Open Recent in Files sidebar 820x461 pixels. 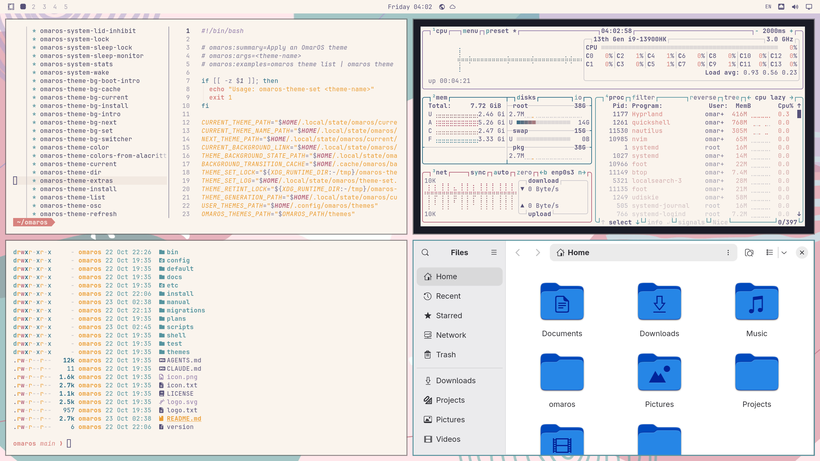[459, 296]
